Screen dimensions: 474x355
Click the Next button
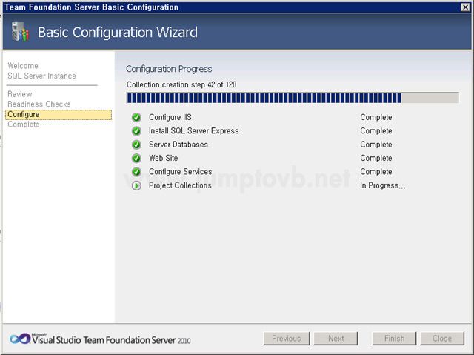coord(336,339)
